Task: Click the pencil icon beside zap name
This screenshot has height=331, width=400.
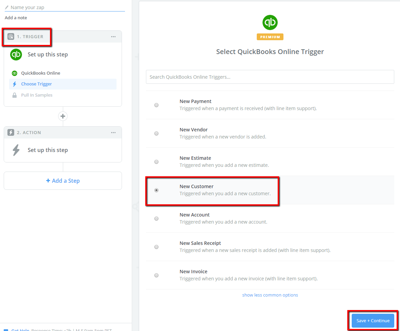Action: (x=7, y=7)
